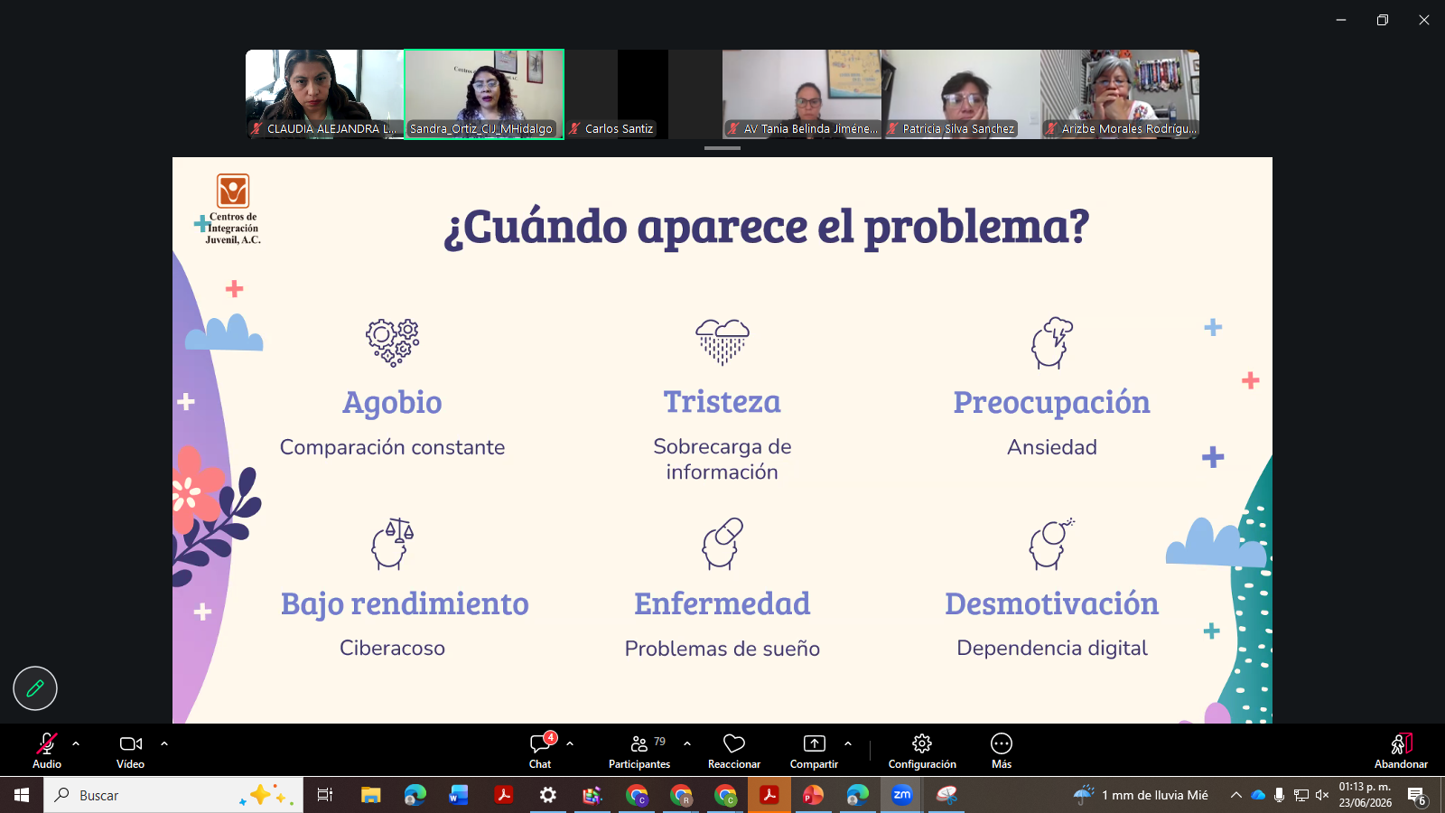The width and height of the screenshot is (1445, 813).
Task: Open PowerPoint from the taskbar
Action: (813, 795)
